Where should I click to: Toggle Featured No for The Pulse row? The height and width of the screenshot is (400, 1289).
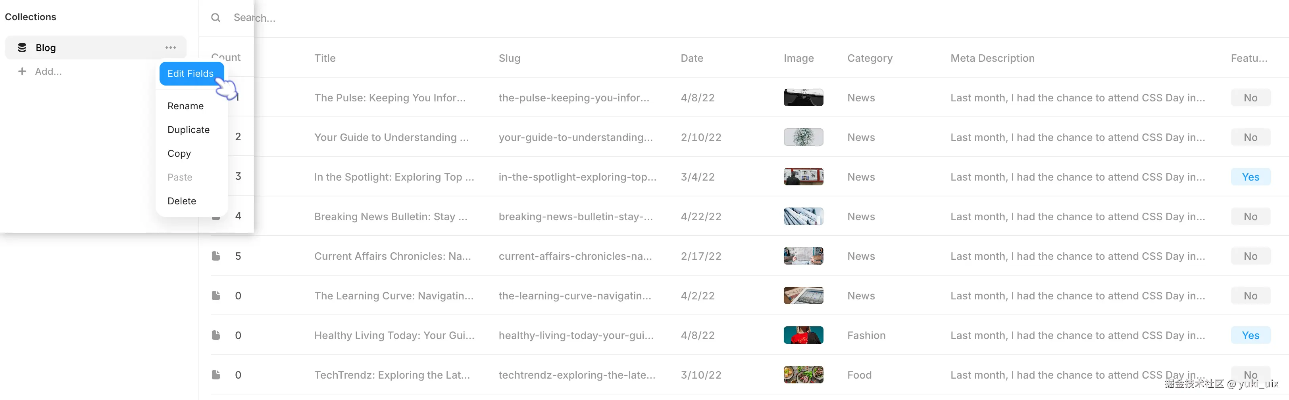tap(1250, 97)
